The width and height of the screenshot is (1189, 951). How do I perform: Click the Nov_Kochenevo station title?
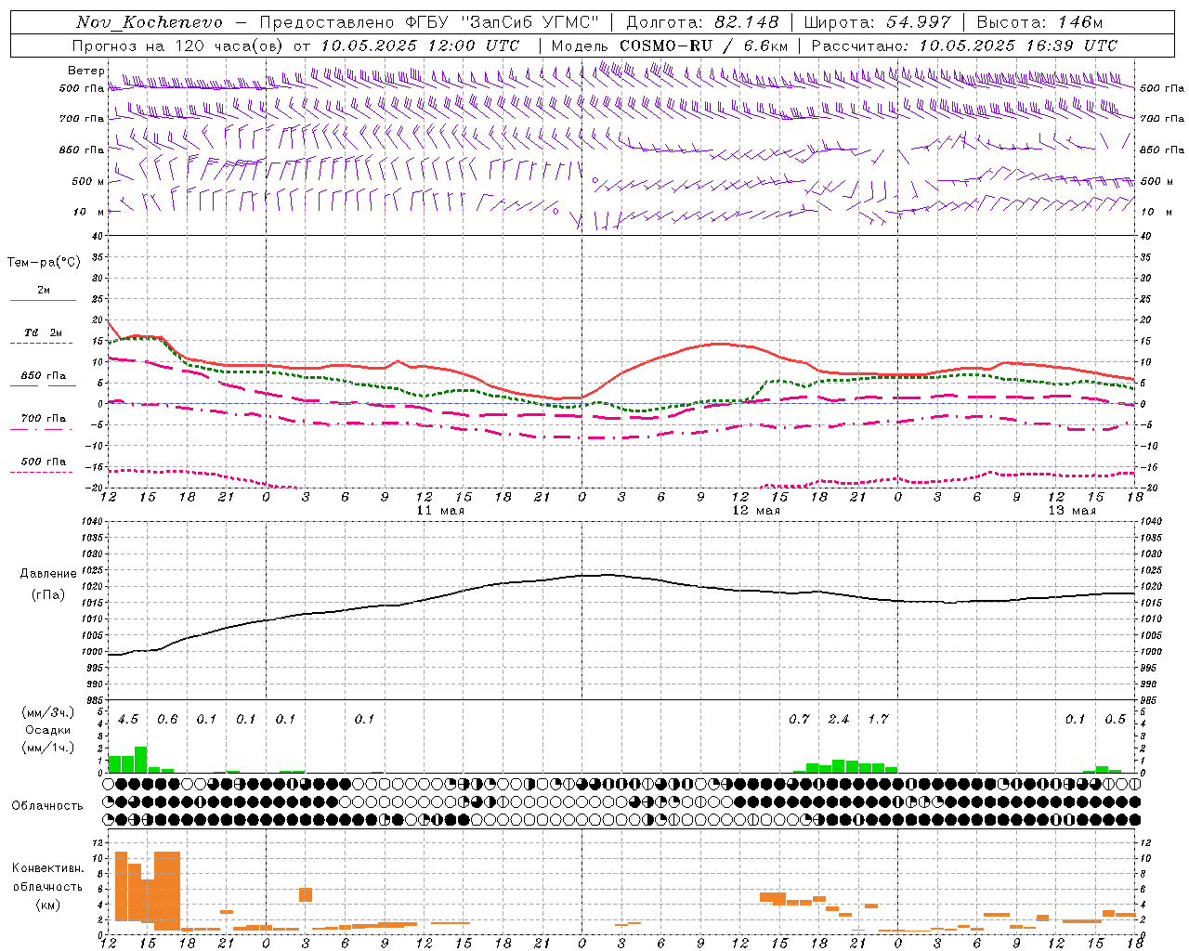pos(150,22)
